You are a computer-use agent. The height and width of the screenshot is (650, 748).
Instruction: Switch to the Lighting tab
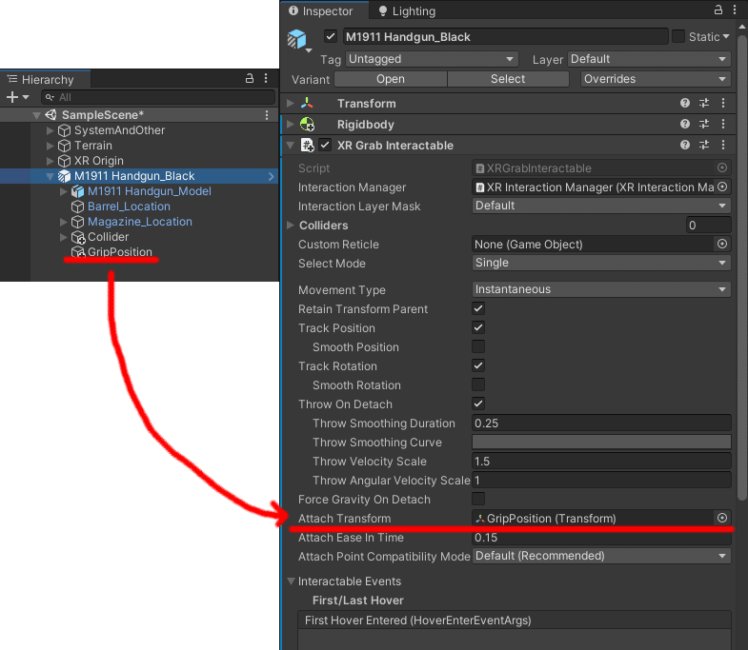coord(407,11)
